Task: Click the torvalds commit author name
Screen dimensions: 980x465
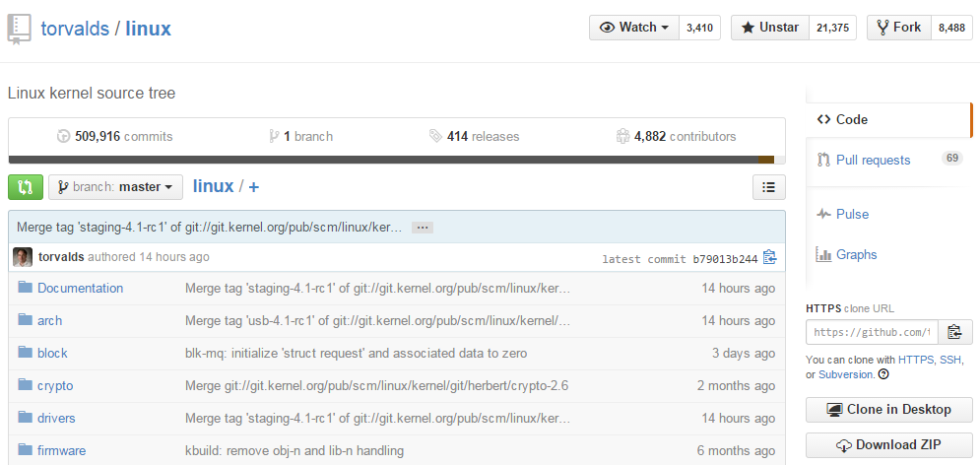Action: click(x=61, y=257)
